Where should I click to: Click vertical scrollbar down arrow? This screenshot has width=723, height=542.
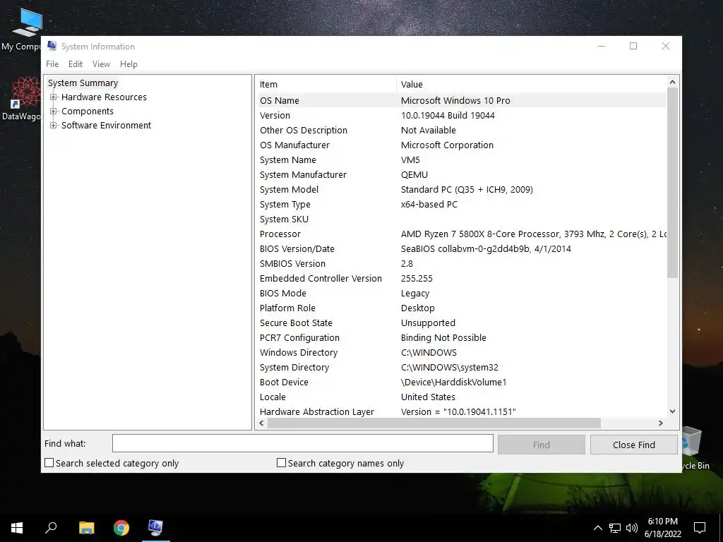[x=672, y=411]
